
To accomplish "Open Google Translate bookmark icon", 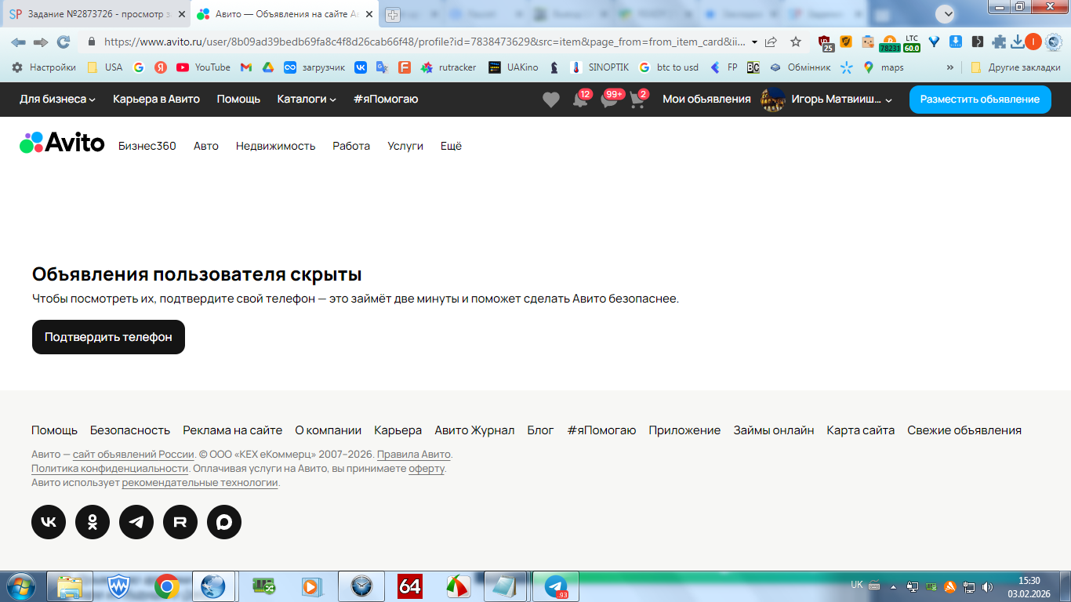I will (x=382, y=67).
